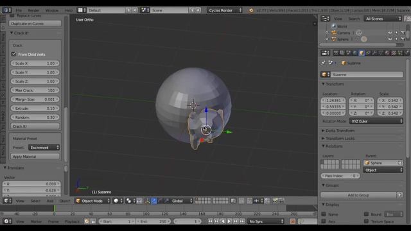Open Material properties tab icon
This screenshot has width=411, height=231.
(387, 53)
